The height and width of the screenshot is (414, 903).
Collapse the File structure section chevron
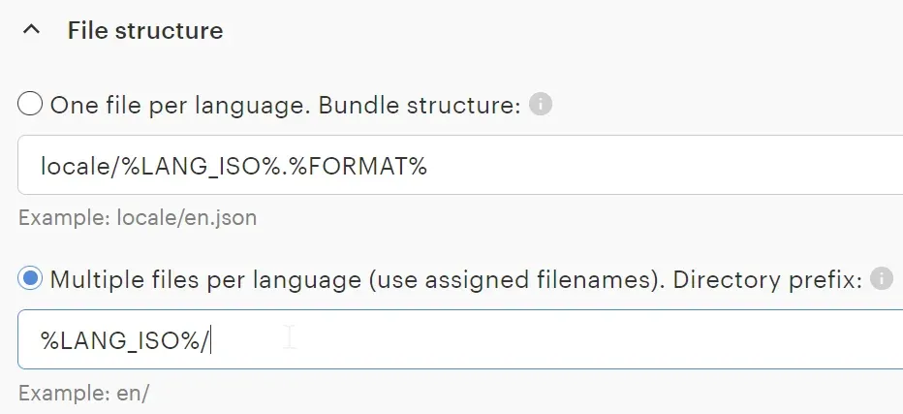point(32,31)
